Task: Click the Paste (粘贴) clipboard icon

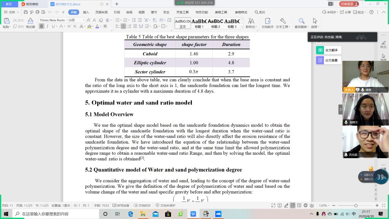Action: pos(6,21)
